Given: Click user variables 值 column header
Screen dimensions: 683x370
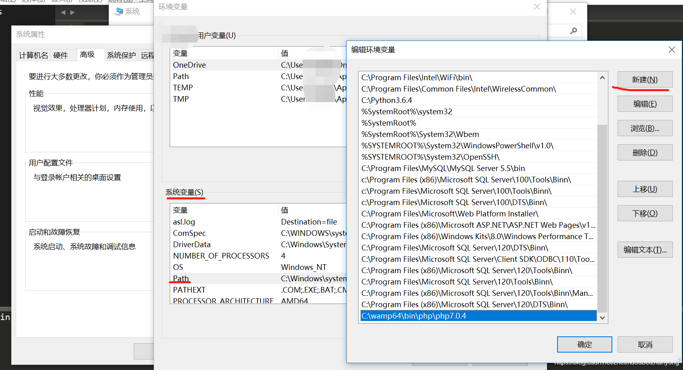Looking at the screenshot, I should coord(313,53).
